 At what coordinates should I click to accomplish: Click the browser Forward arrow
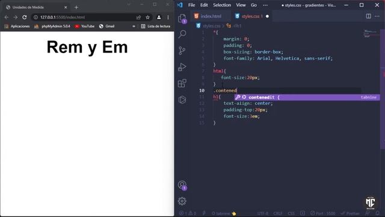click(x=16, y=17)
